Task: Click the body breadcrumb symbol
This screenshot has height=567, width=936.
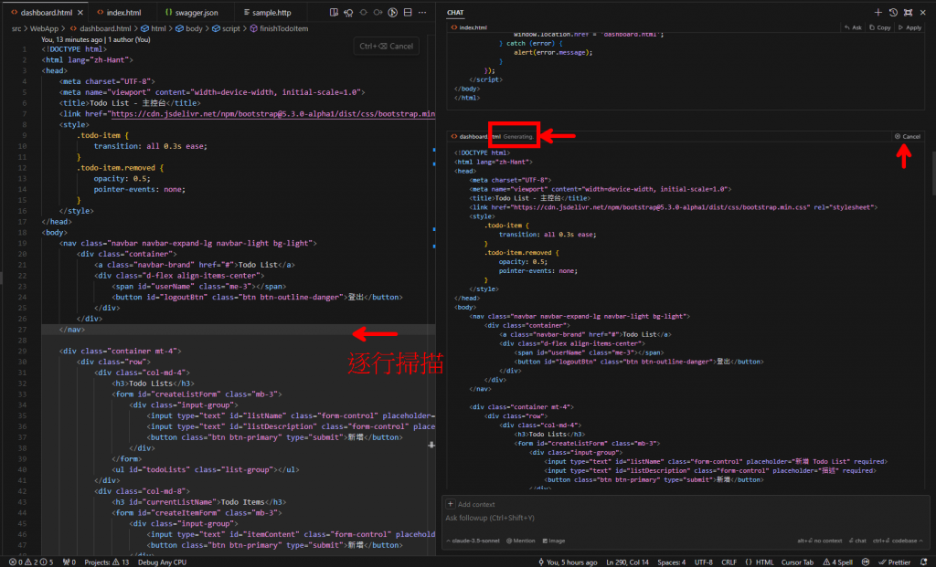Action: (189, 28)
